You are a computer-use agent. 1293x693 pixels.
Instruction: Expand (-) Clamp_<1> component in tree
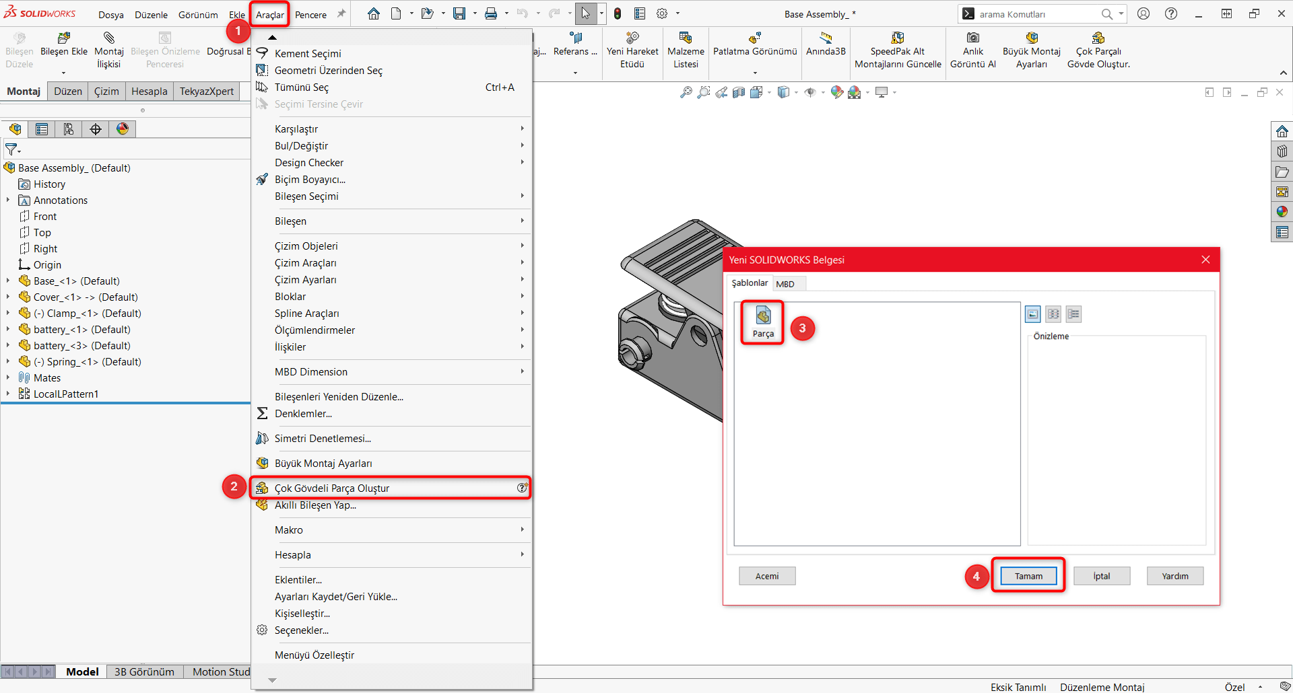pos(8,314)
